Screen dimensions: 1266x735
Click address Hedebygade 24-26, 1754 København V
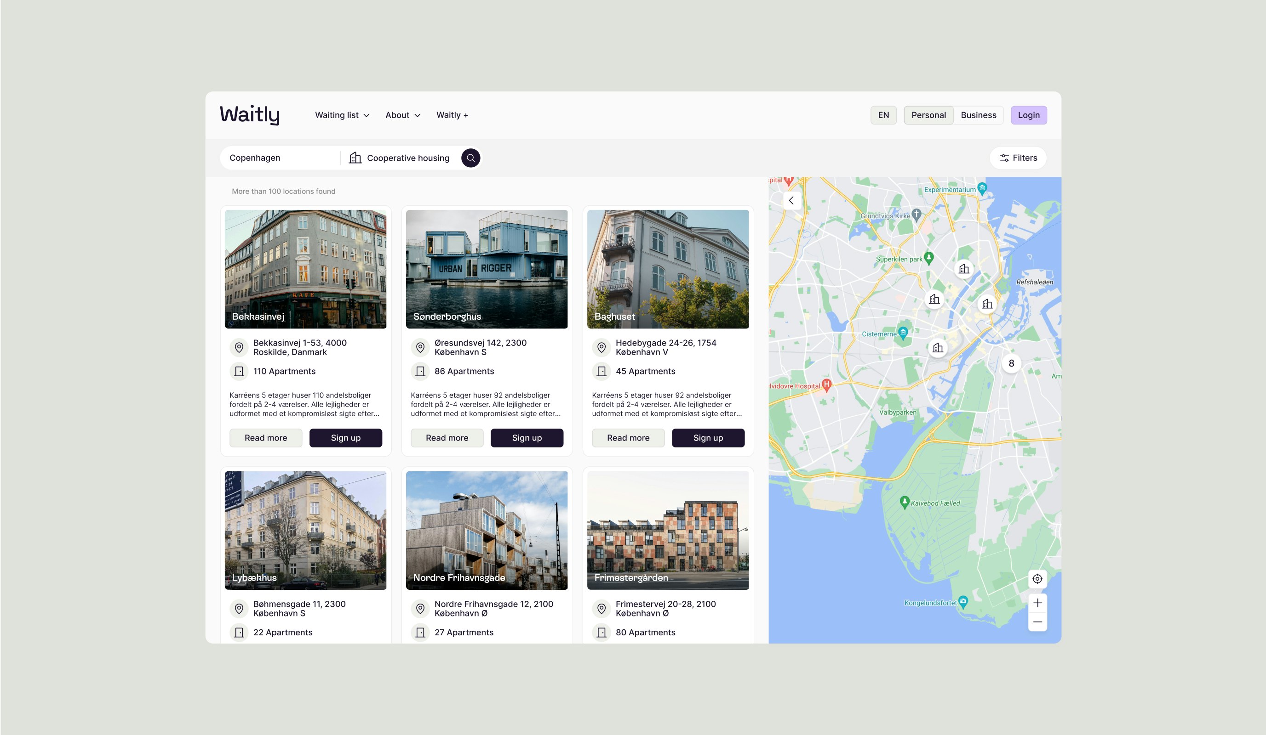pyautogui.click(x=666, y=348)
